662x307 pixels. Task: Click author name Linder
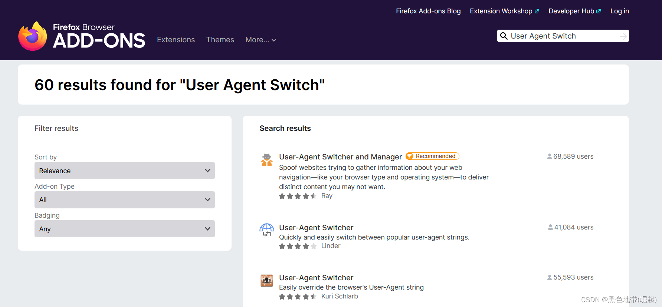click(x=331, y=246)
